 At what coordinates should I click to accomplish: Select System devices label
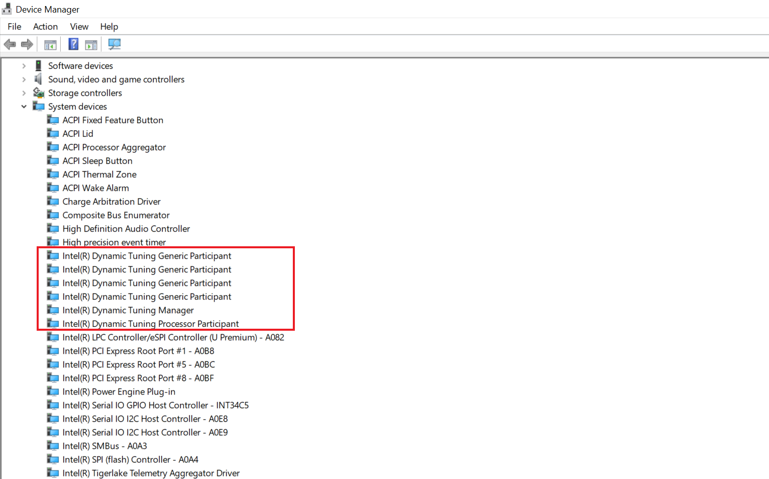tap(77, 107)
